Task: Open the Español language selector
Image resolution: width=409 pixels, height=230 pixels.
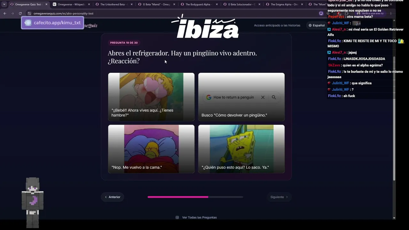Action: [x=317, y=25]
